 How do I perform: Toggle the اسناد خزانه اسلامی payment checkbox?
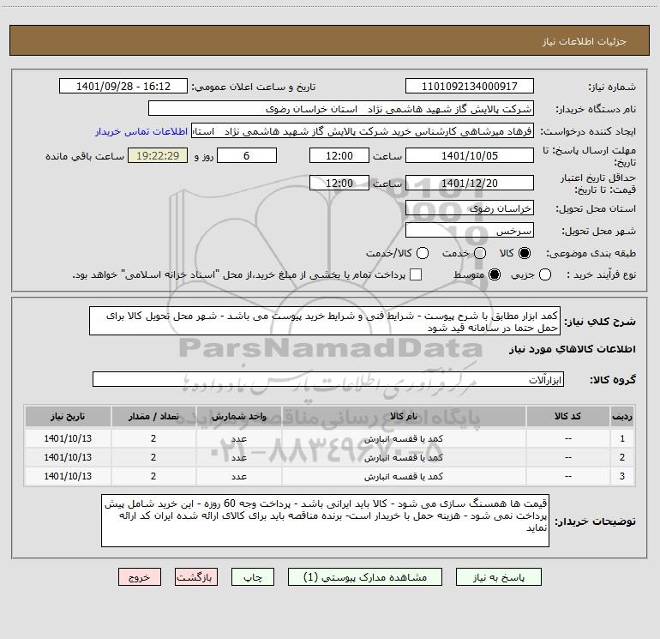(x=417, y=274)
